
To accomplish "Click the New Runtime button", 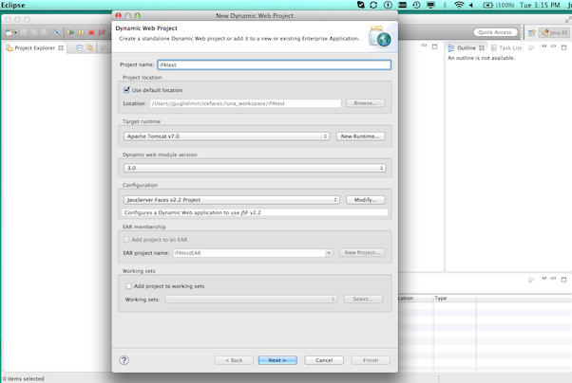I will (x=361, y=137).
